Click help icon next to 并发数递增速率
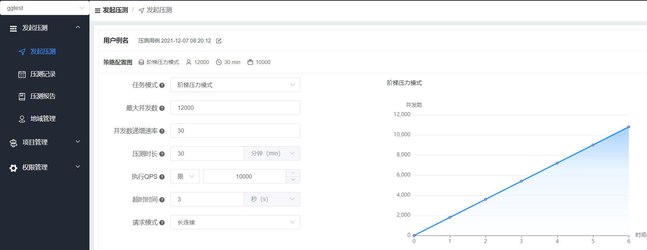 pos(162,131)
